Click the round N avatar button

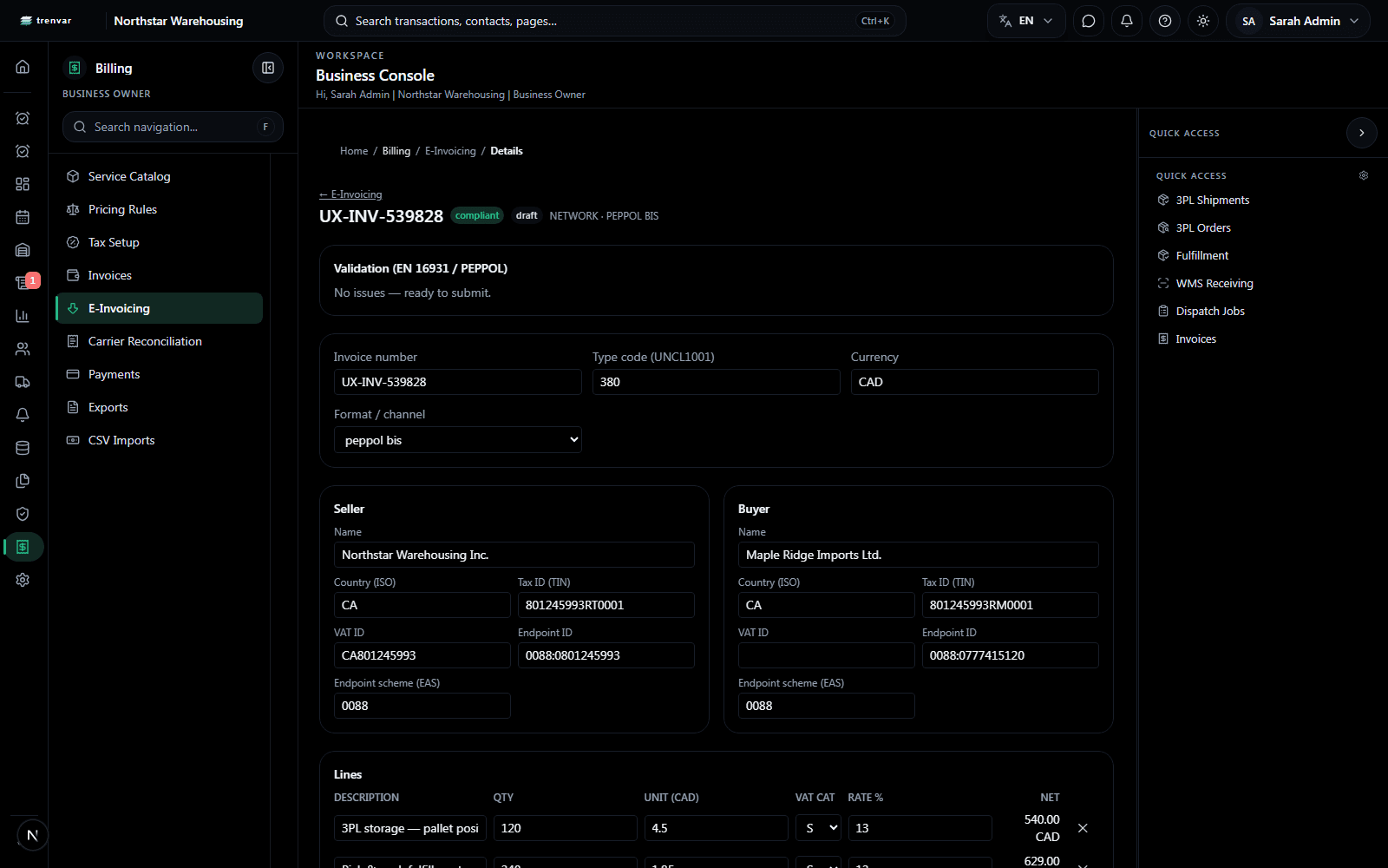click(32, 835)
